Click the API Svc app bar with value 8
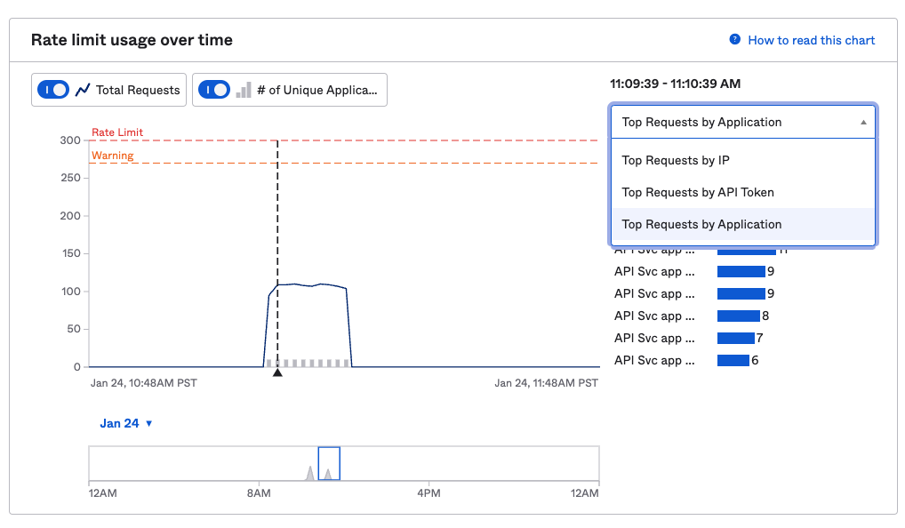905x528 pixels. point(738,316)
